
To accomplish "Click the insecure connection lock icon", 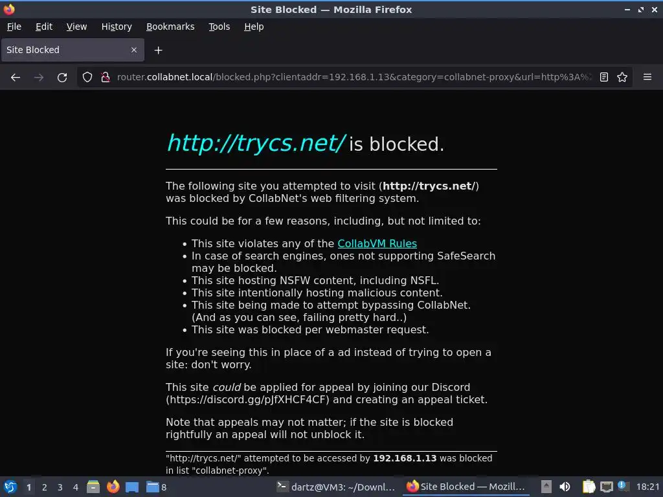I will click(x=106, y=78).
